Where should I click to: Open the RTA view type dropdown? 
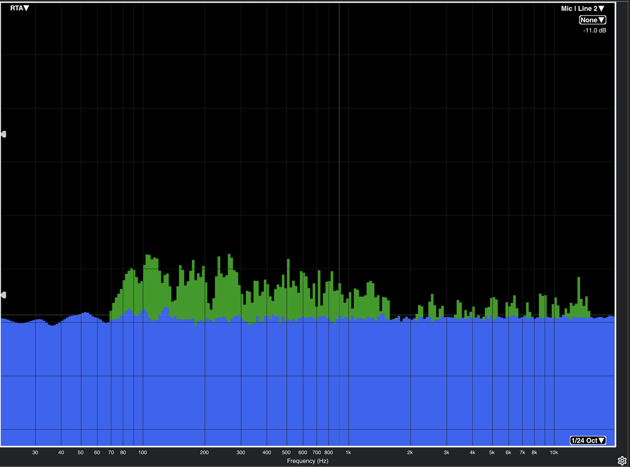point(19,8)
